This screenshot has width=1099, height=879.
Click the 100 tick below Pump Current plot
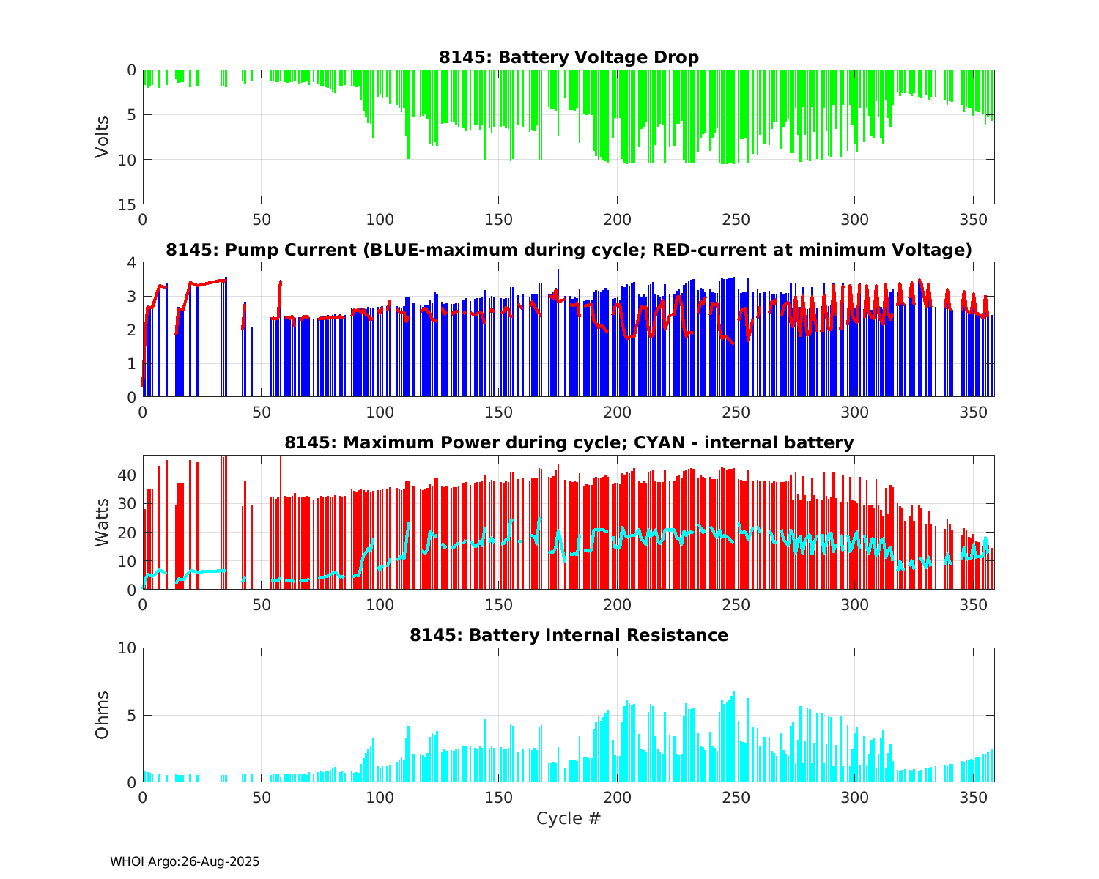point(380,412)
